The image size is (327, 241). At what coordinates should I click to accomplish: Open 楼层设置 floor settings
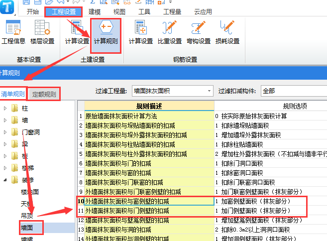click(x=42, y=32)
